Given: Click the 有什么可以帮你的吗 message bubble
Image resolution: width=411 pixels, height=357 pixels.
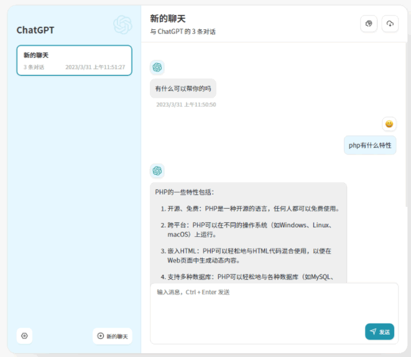Looking at the screenshot, I should (x=183, y=88).
